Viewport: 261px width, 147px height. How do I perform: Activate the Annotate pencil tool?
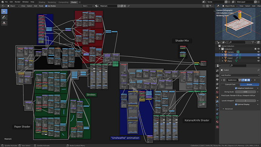[4, 17]
